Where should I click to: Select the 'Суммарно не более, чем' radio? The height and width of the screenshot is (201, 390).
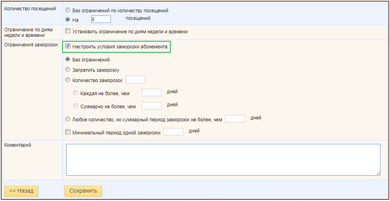click(76, 106)
